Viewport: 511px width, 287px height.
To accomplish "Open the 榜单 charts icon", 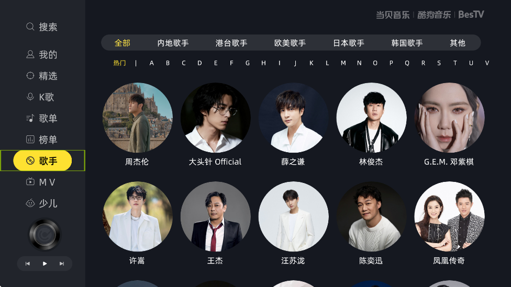I will tap(30, 139).
